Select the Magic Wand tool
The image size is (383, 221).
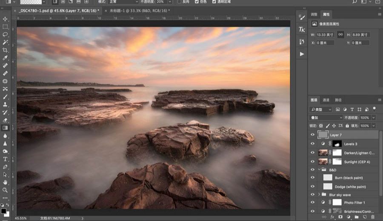pos(5,42)
